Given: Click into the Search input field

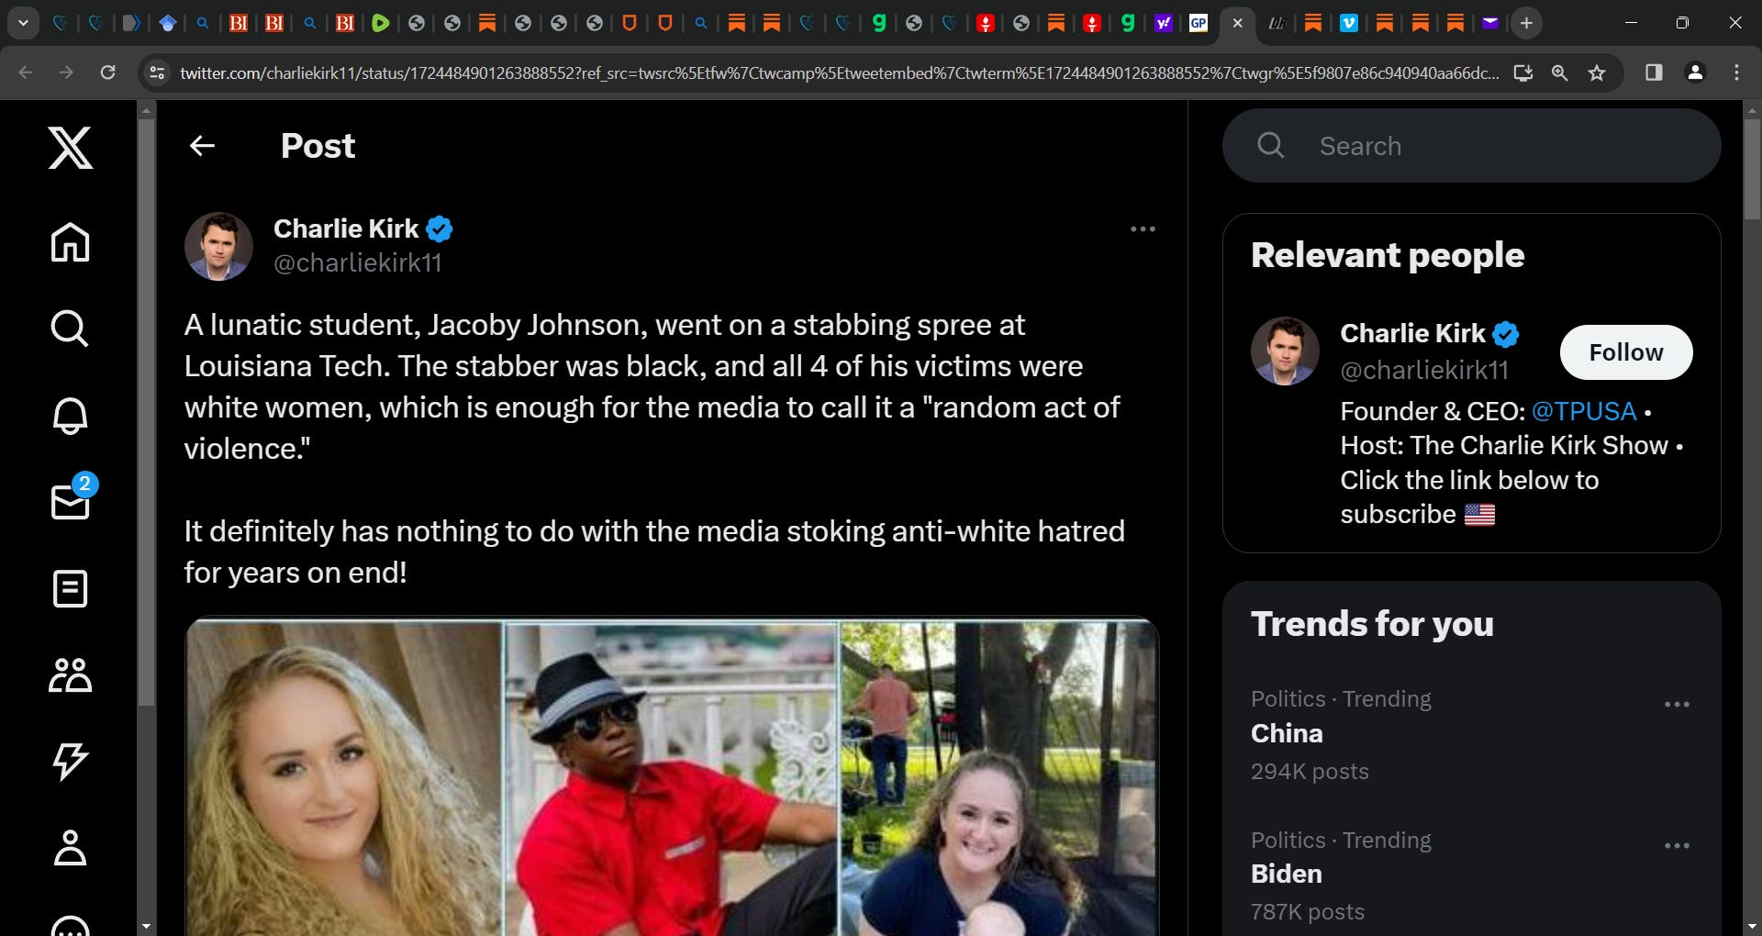Looking at the screenshot, I should (x=1471, y=146).
